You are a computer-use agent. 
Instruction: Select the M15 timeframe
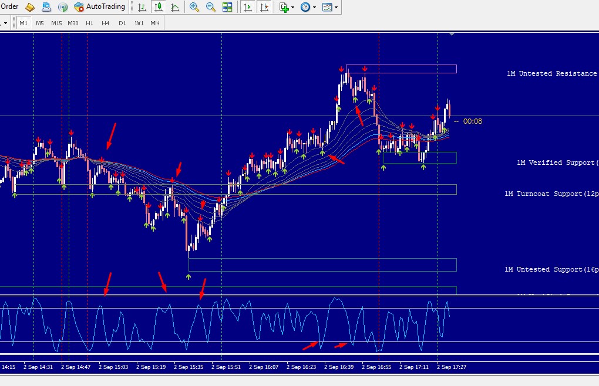(x=56, y=23)
